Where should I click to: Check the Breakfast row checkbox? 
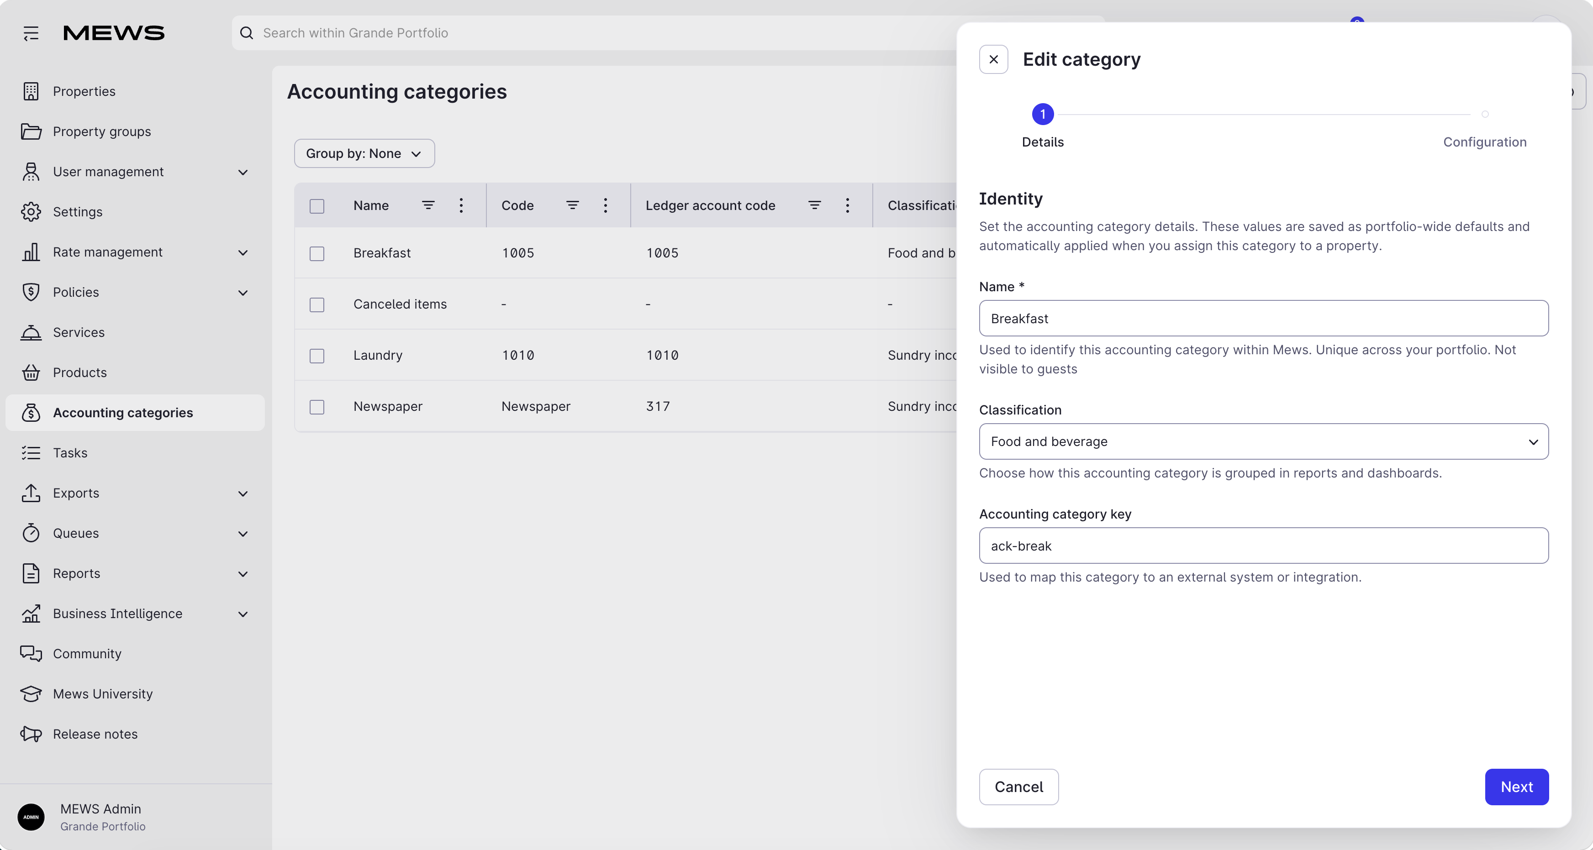click(x=317, y=253)
